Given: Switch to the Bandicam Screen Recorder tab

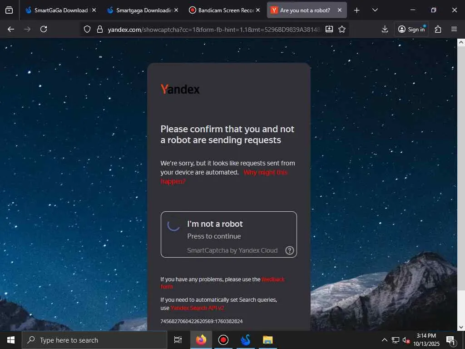Looking at the screenshot, I should 225,10.
